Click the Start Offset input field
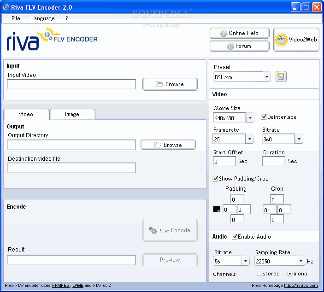Viewport: 324px width, 292px height. click(x=224, y=162)
